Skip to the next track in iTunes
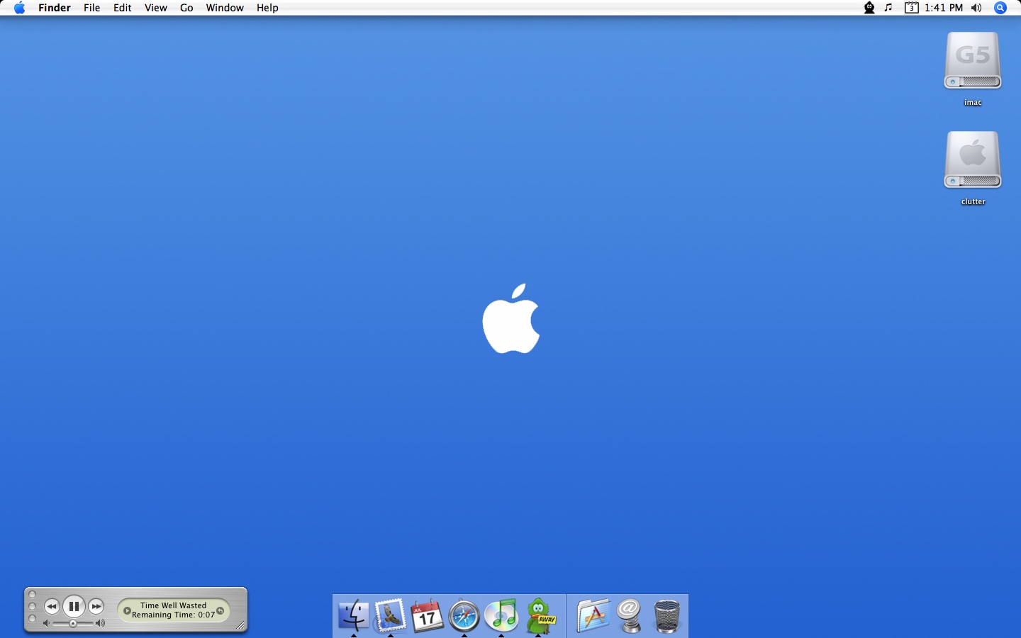 tap(96, 606)
